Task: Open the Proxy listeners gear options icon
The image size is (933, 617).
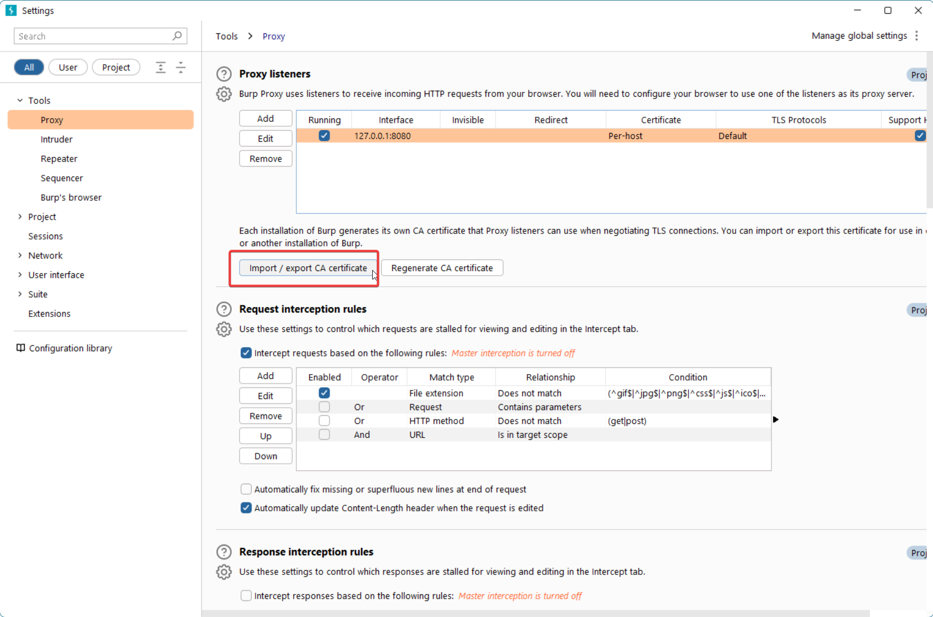Action: pyautogui.click(x=223, y=94)
